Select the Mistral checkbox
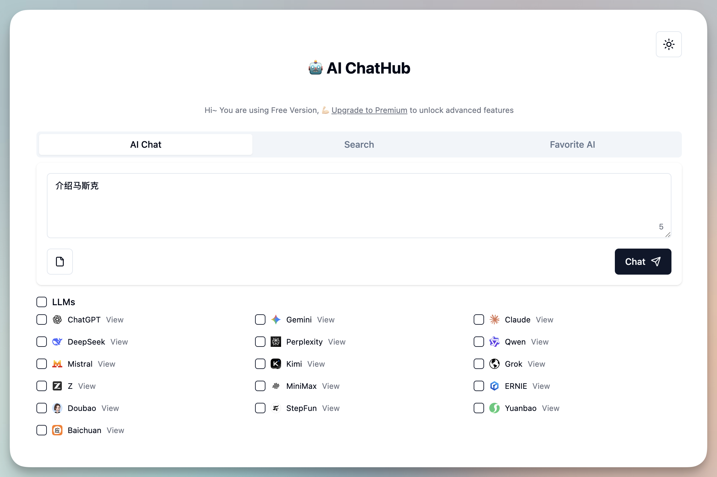 click(42, 364)
